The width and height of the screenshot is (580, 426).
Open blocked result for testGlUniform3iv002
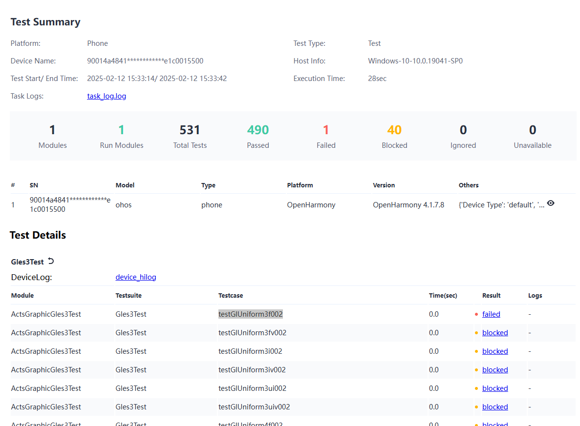[x=495, y=369]
